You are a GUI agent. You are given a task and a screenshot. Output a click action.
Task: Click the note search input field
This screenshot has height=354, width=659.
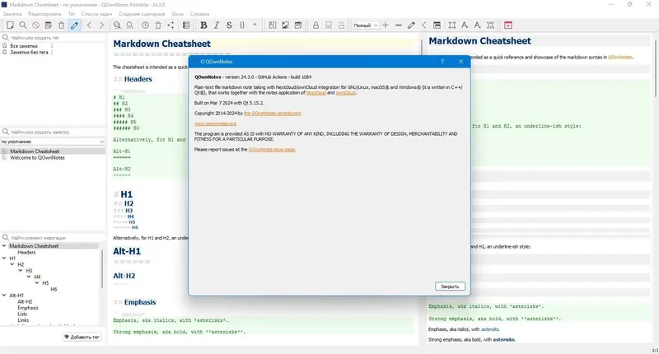(x=54, y=132)
